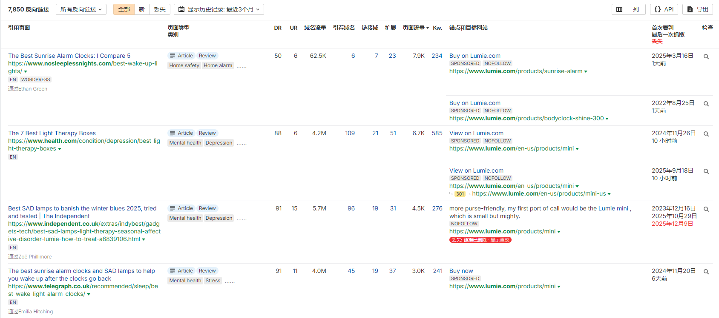Open the 显示历史记录: 最近3个月 dropdown
Viewport: 719px width, 318px height.
pyautogui.click(x=219, y=9)
